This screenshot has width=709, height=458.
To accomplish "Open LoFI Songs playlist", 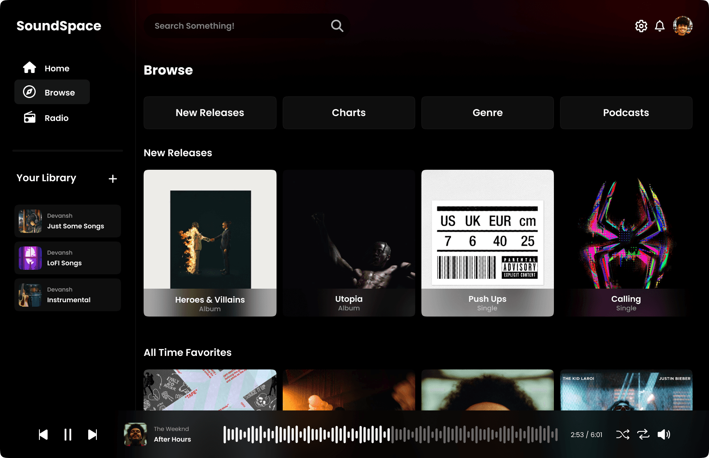I will pos(68,258).
